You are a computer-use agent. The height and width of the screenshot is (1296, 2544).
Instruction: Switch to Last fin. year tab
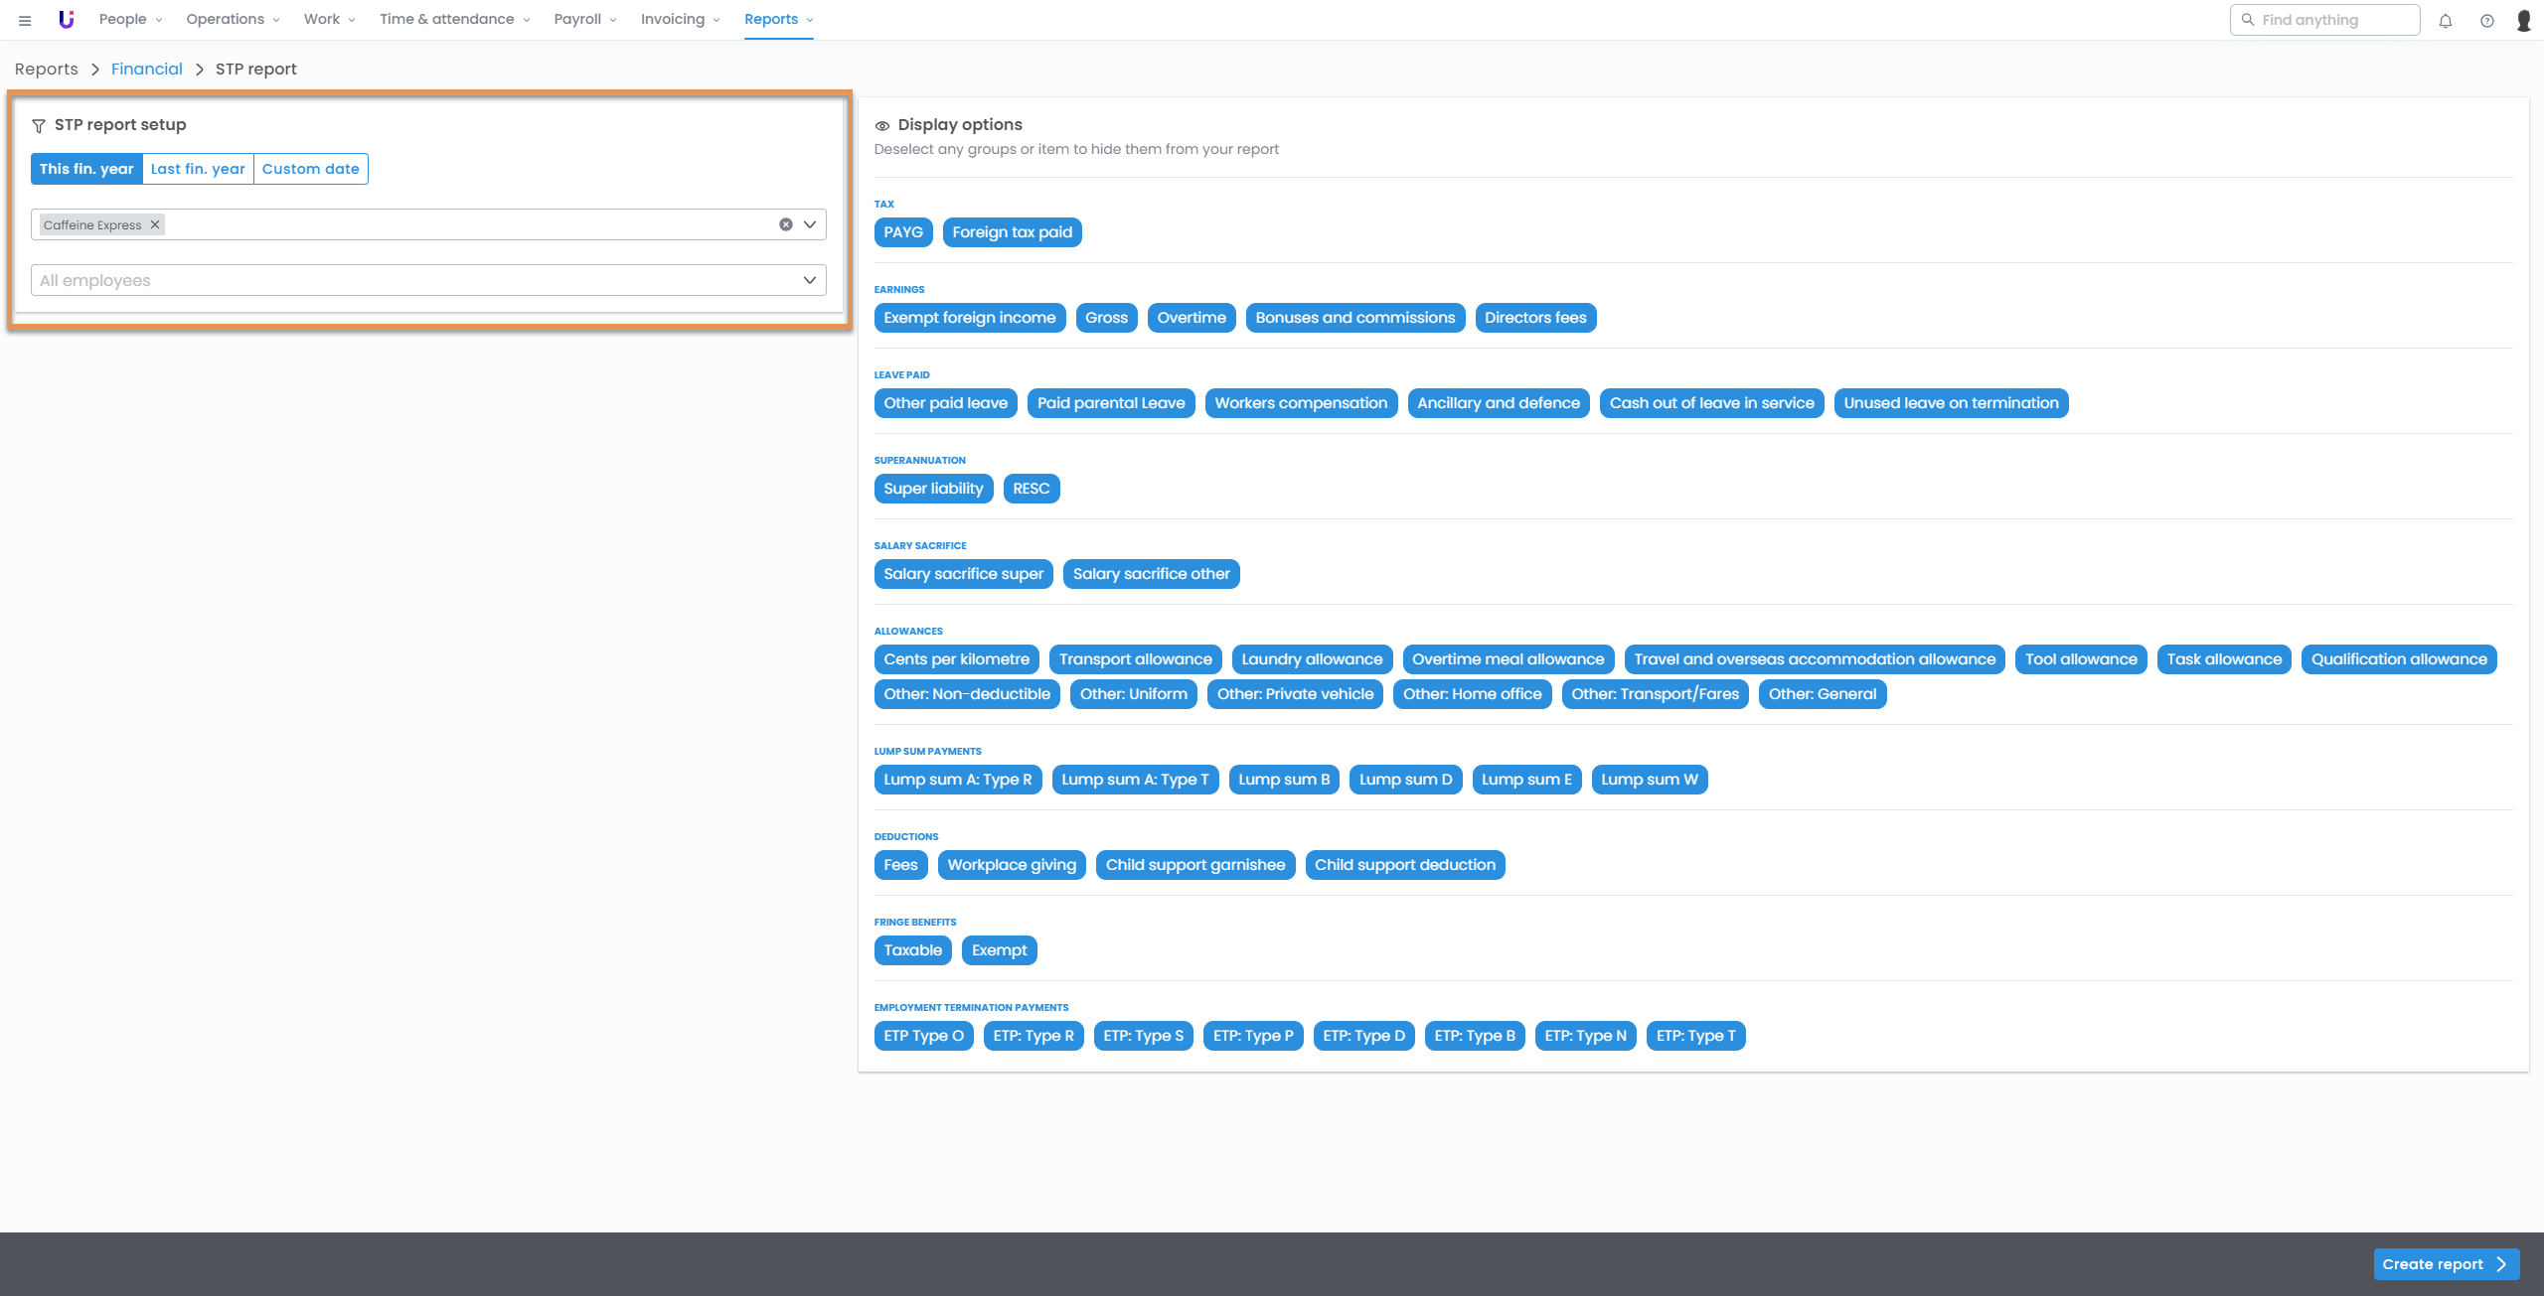(x=198, y=169)
